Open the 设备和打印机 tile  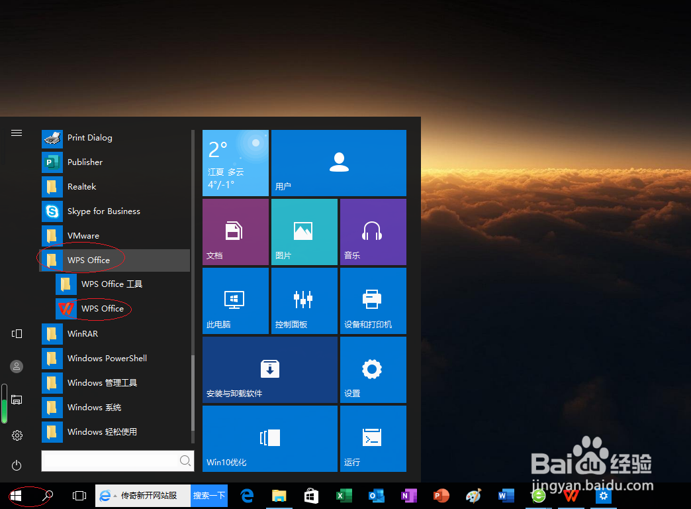tap(373, 301)
